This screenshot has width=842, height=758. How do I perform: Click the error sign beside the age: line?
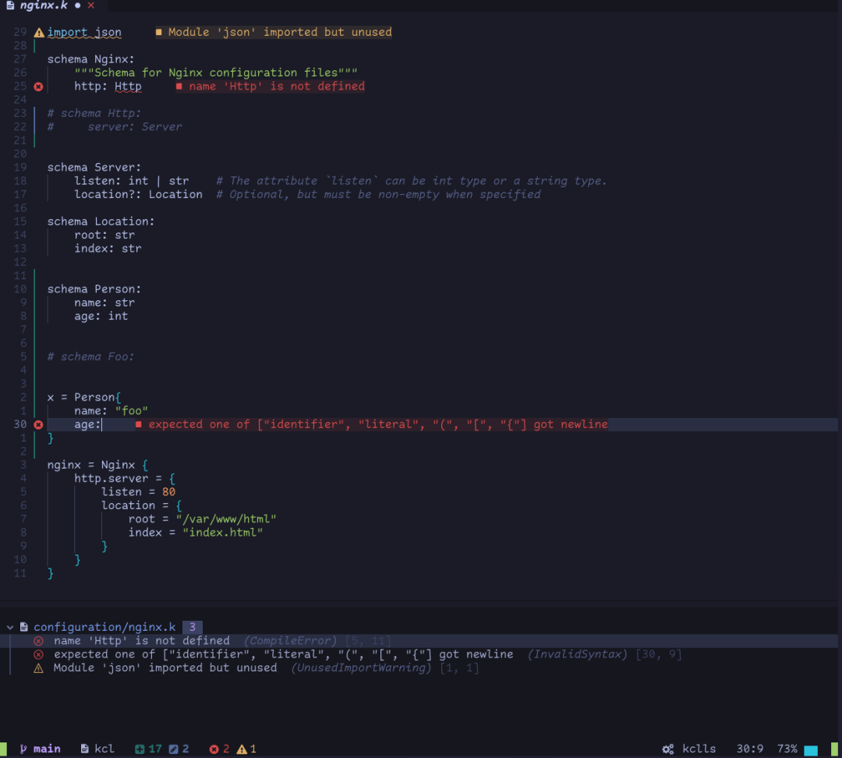tap(38, 425)
